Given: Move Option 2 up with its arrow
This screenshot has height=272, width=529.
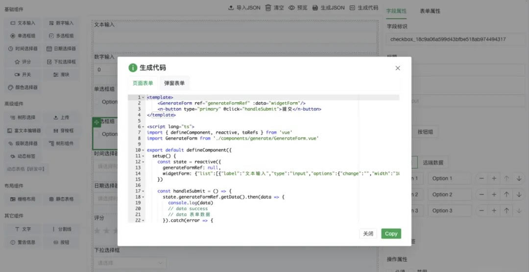Looking at the screenshot, I should pyautogui.click(x=506, y=195).
